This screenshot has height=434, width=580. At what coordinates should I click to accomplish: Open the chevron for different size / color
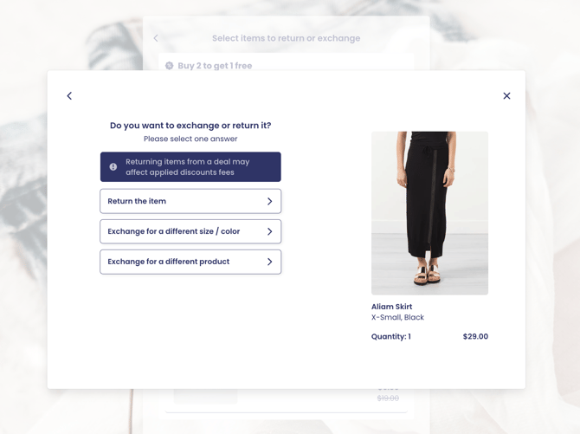click(269, 231)
